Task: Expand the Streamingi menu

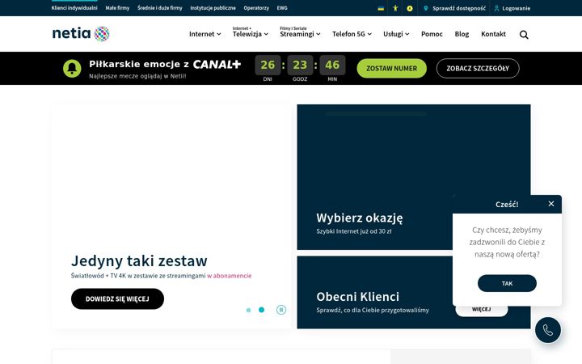Action: pyautogui.click(x=300, y=32)
